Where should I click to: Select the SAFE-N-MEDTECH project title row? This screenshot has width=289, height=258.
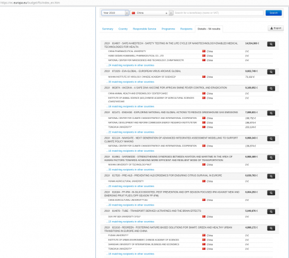point(190,45)
